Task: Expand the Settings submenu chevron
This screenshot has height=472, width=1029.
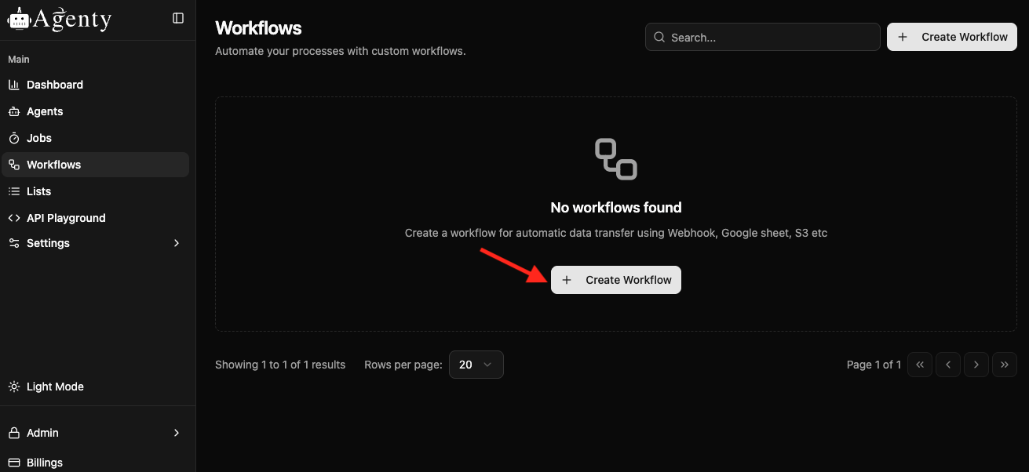Action: click(177, 243)
